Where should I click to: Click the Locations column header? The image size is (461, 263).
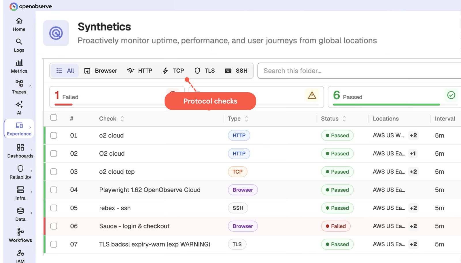click(386, 119)
